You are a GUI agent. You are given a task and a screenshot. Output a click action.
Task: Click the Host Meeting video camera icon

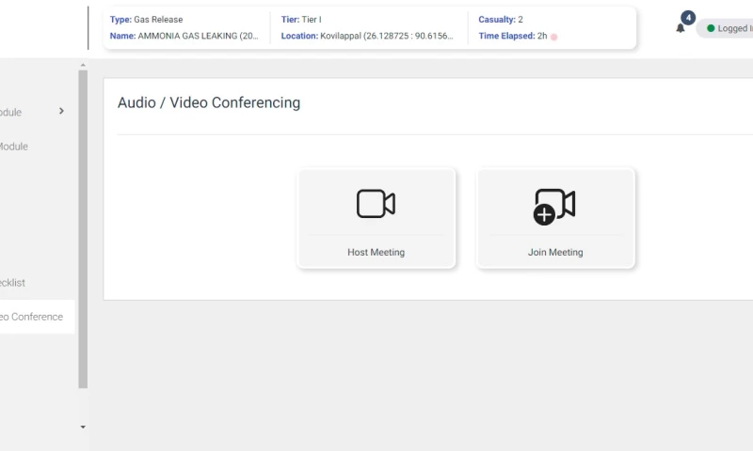tap(376, 204)
